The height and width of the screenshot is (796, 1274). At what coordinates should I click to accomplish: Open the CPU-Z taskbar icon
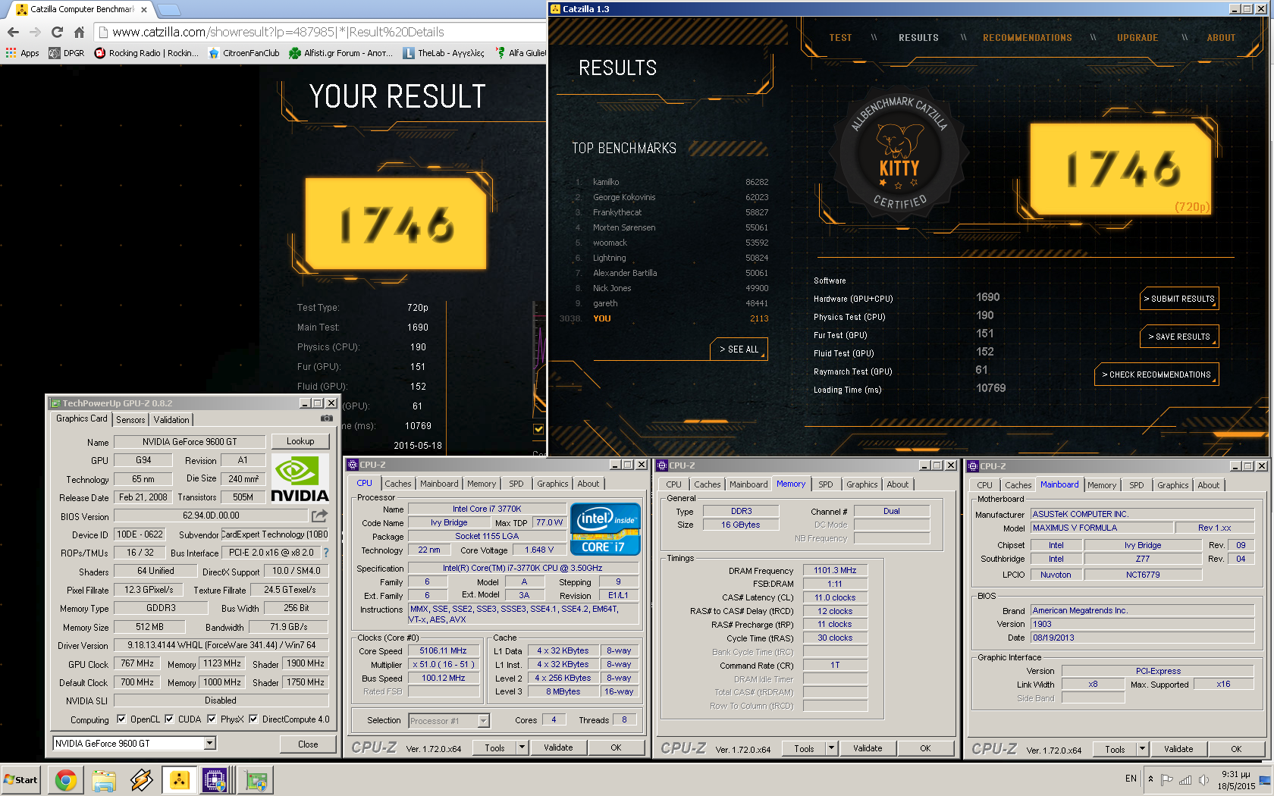point(215,779)
